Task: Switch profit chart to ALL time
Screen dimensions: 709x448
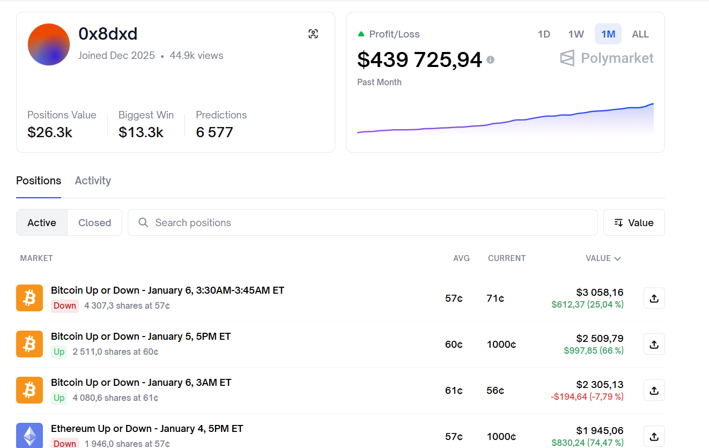Action: (640, 34)
